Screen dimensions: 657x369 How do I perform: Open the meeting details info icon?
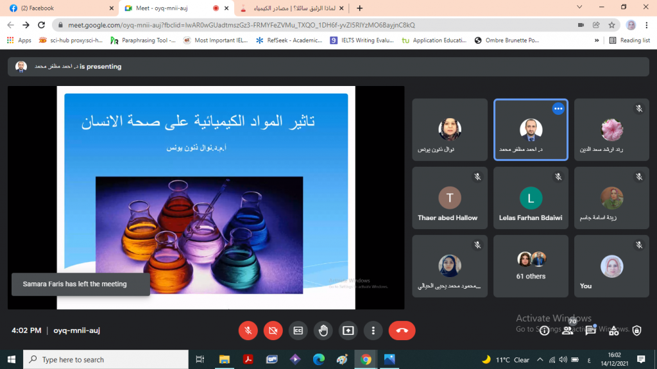(544, 330)
